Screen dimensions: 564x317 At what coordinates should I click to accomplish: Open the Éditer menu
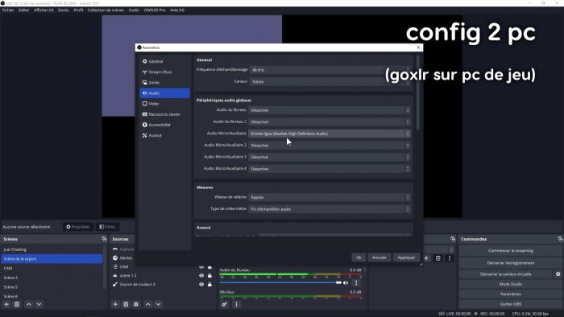coord(24,10)
